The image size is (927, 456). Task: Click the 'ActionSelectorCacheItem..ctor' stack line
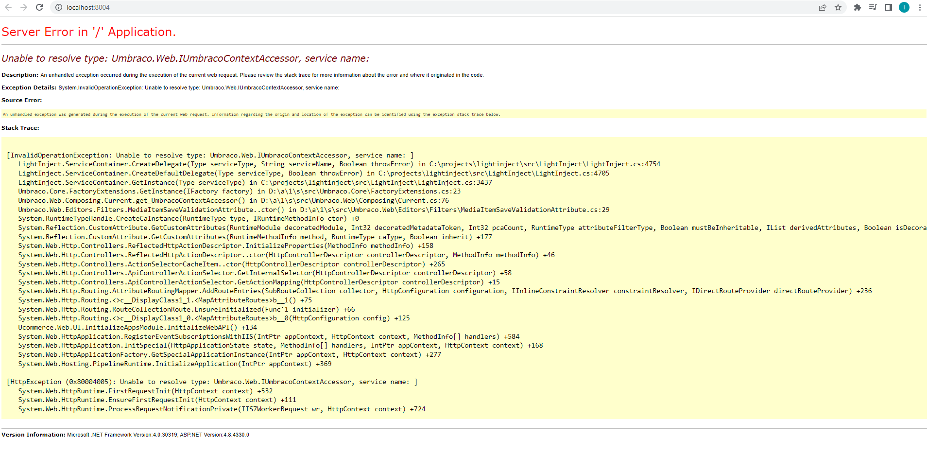(232, 264)
